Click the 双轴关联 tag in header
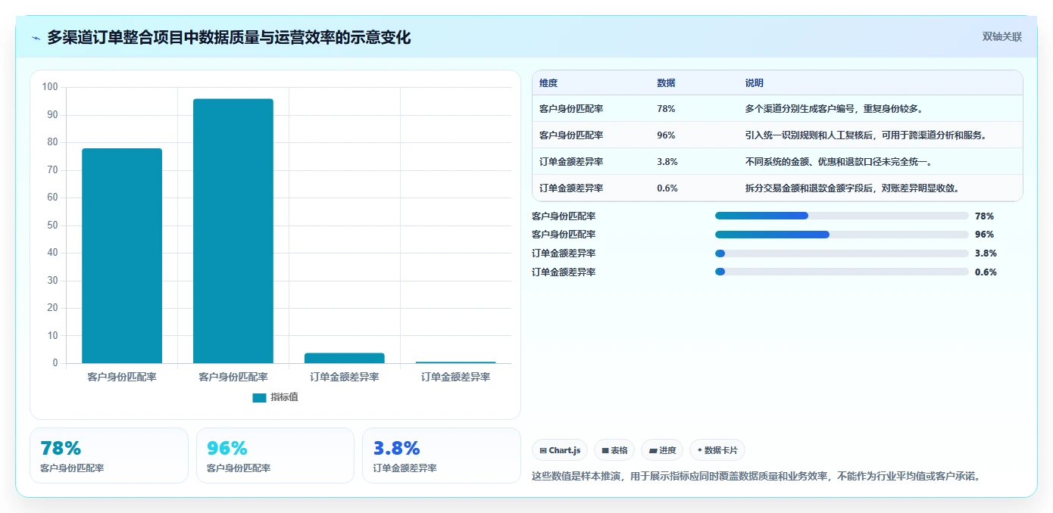The height and width of the screenshot is (513, 1053). 1001,37
